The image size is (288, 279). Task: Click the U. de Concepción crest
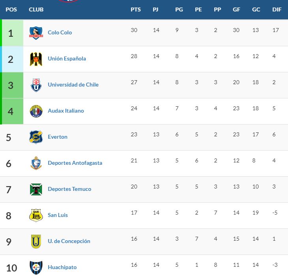coord(36,241)
